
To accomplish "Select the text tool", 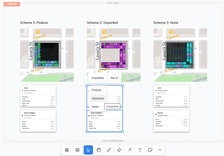I will click(140, 150).
